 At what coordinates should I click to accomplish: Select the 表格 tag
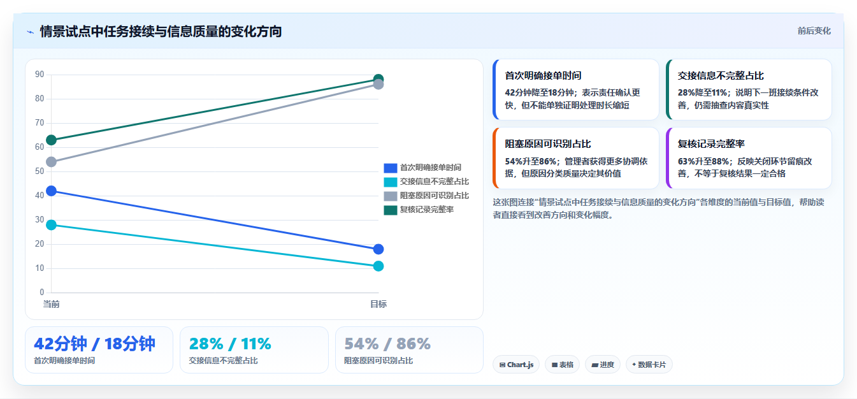(x=562, y=365)
